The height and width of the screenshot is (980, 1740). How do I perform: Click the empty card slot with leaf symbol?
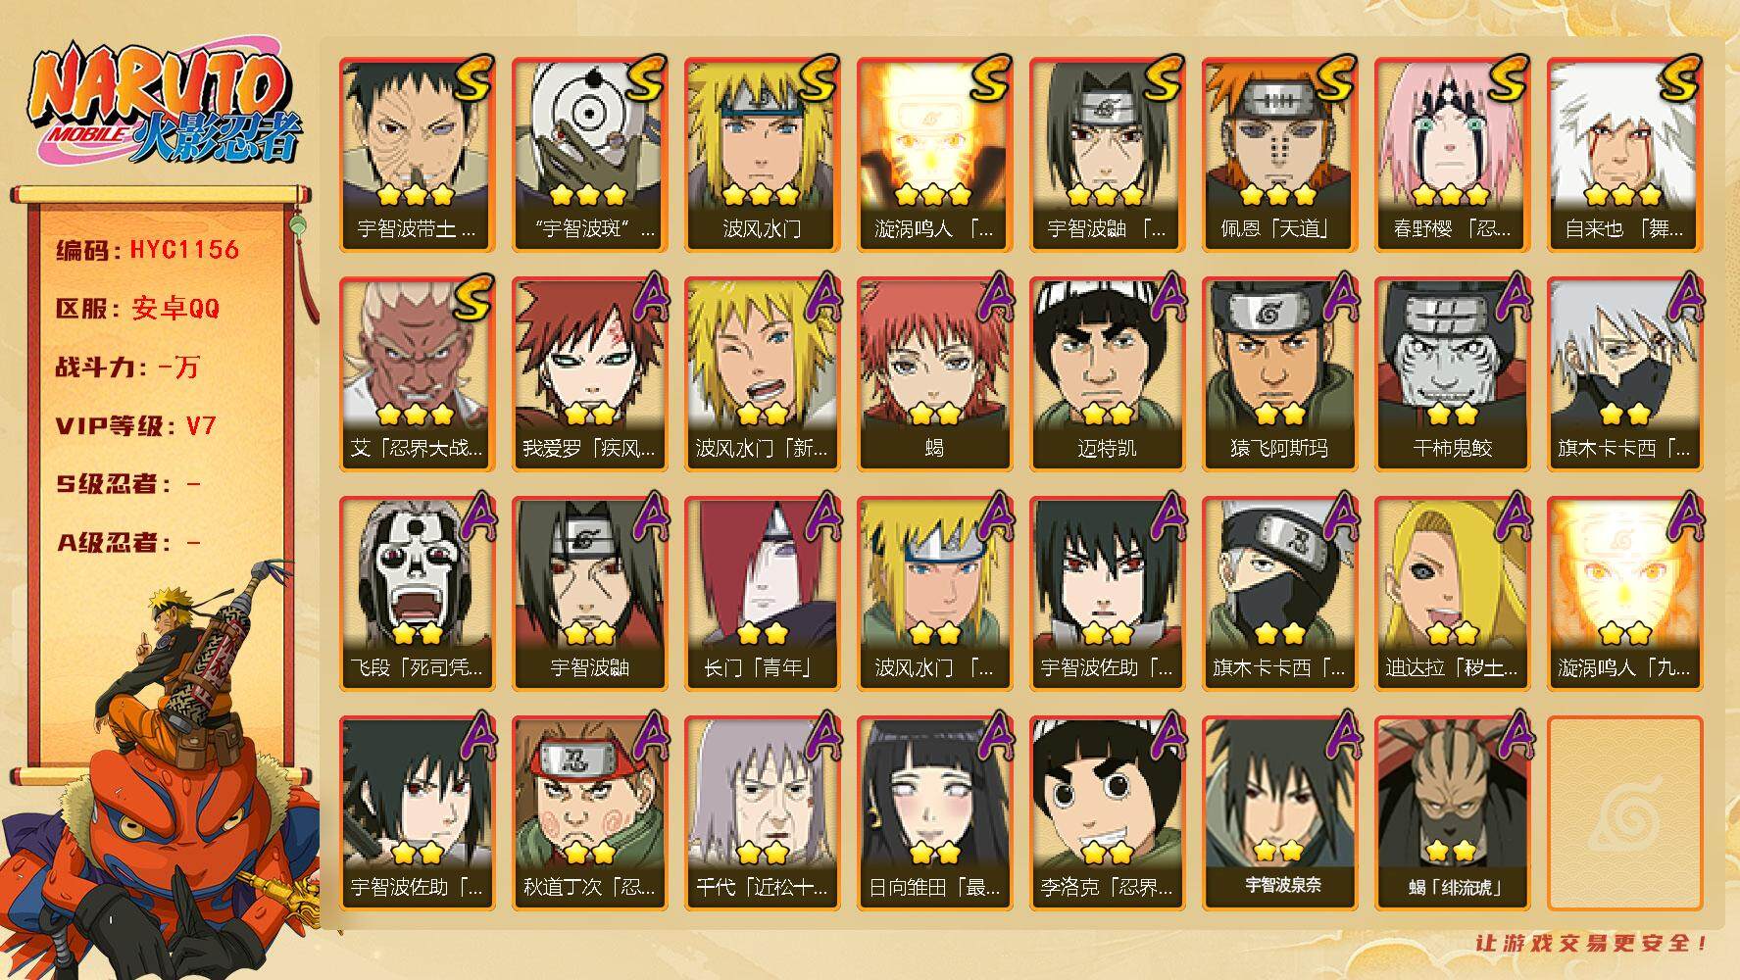tap(1624, 813)
